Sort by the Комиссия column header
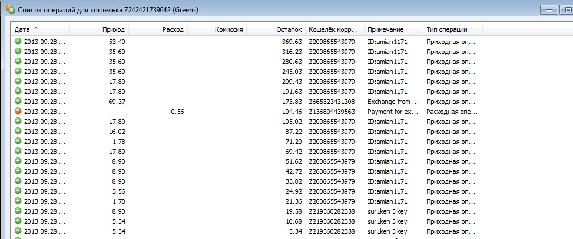 click(x=217, y=29)
